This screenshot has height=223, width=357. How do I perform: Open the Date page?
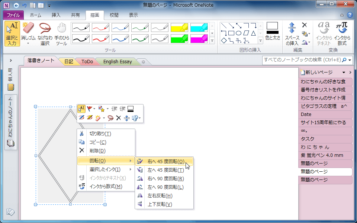[325, 114]
